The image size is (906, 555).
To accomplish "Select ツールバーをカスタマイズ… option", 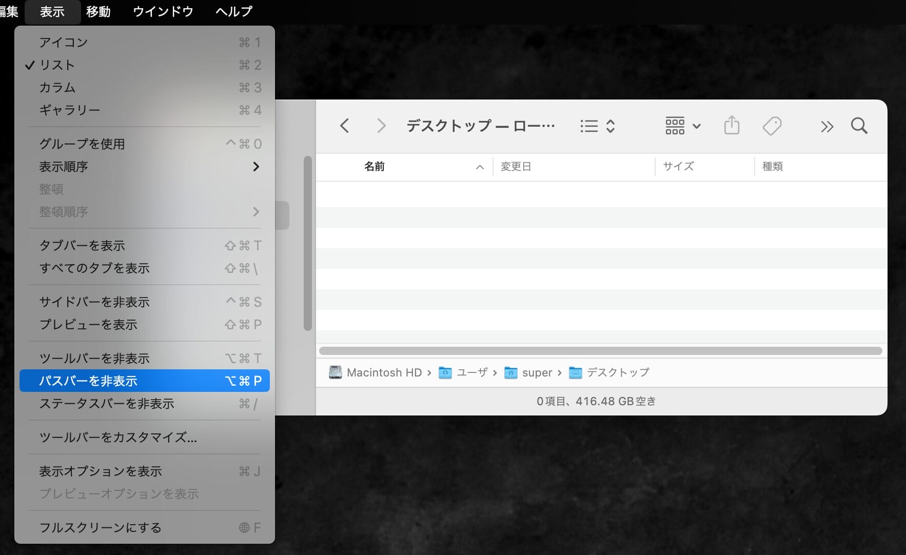I will point(117,438).
